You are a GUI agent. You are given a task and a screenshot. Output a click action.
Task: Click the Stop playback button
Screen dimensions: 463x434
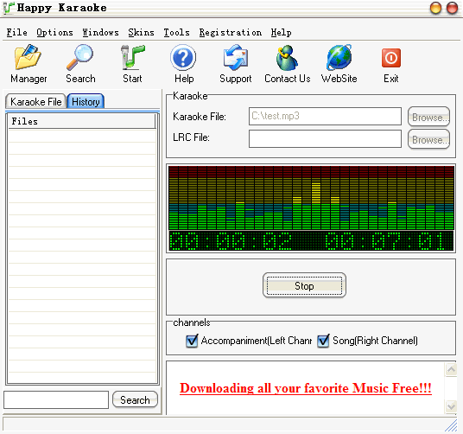click(304, 285)
